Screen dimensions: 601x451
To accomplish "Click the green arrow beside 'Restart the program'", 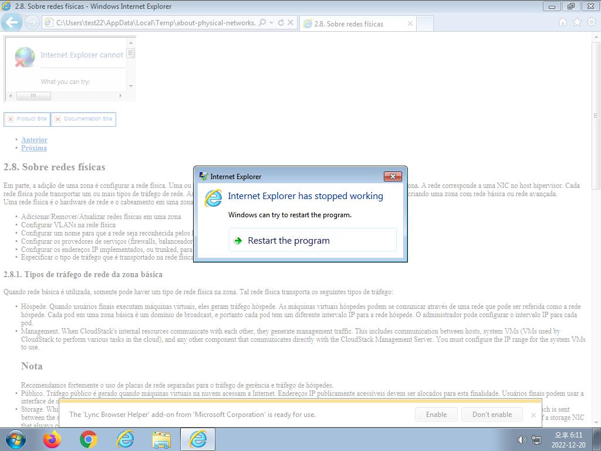I will click(x=238, y=240).
